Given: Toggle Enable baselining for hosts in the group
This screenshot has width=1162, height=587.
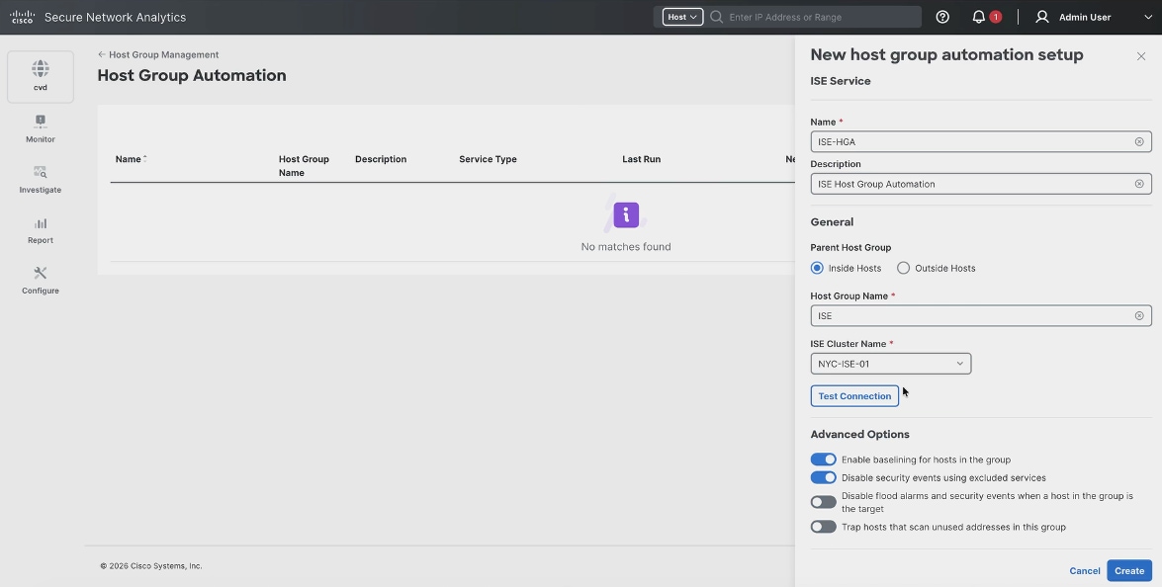Looking at the screenshot, I should pyautogui.click(x=824, y=460).
